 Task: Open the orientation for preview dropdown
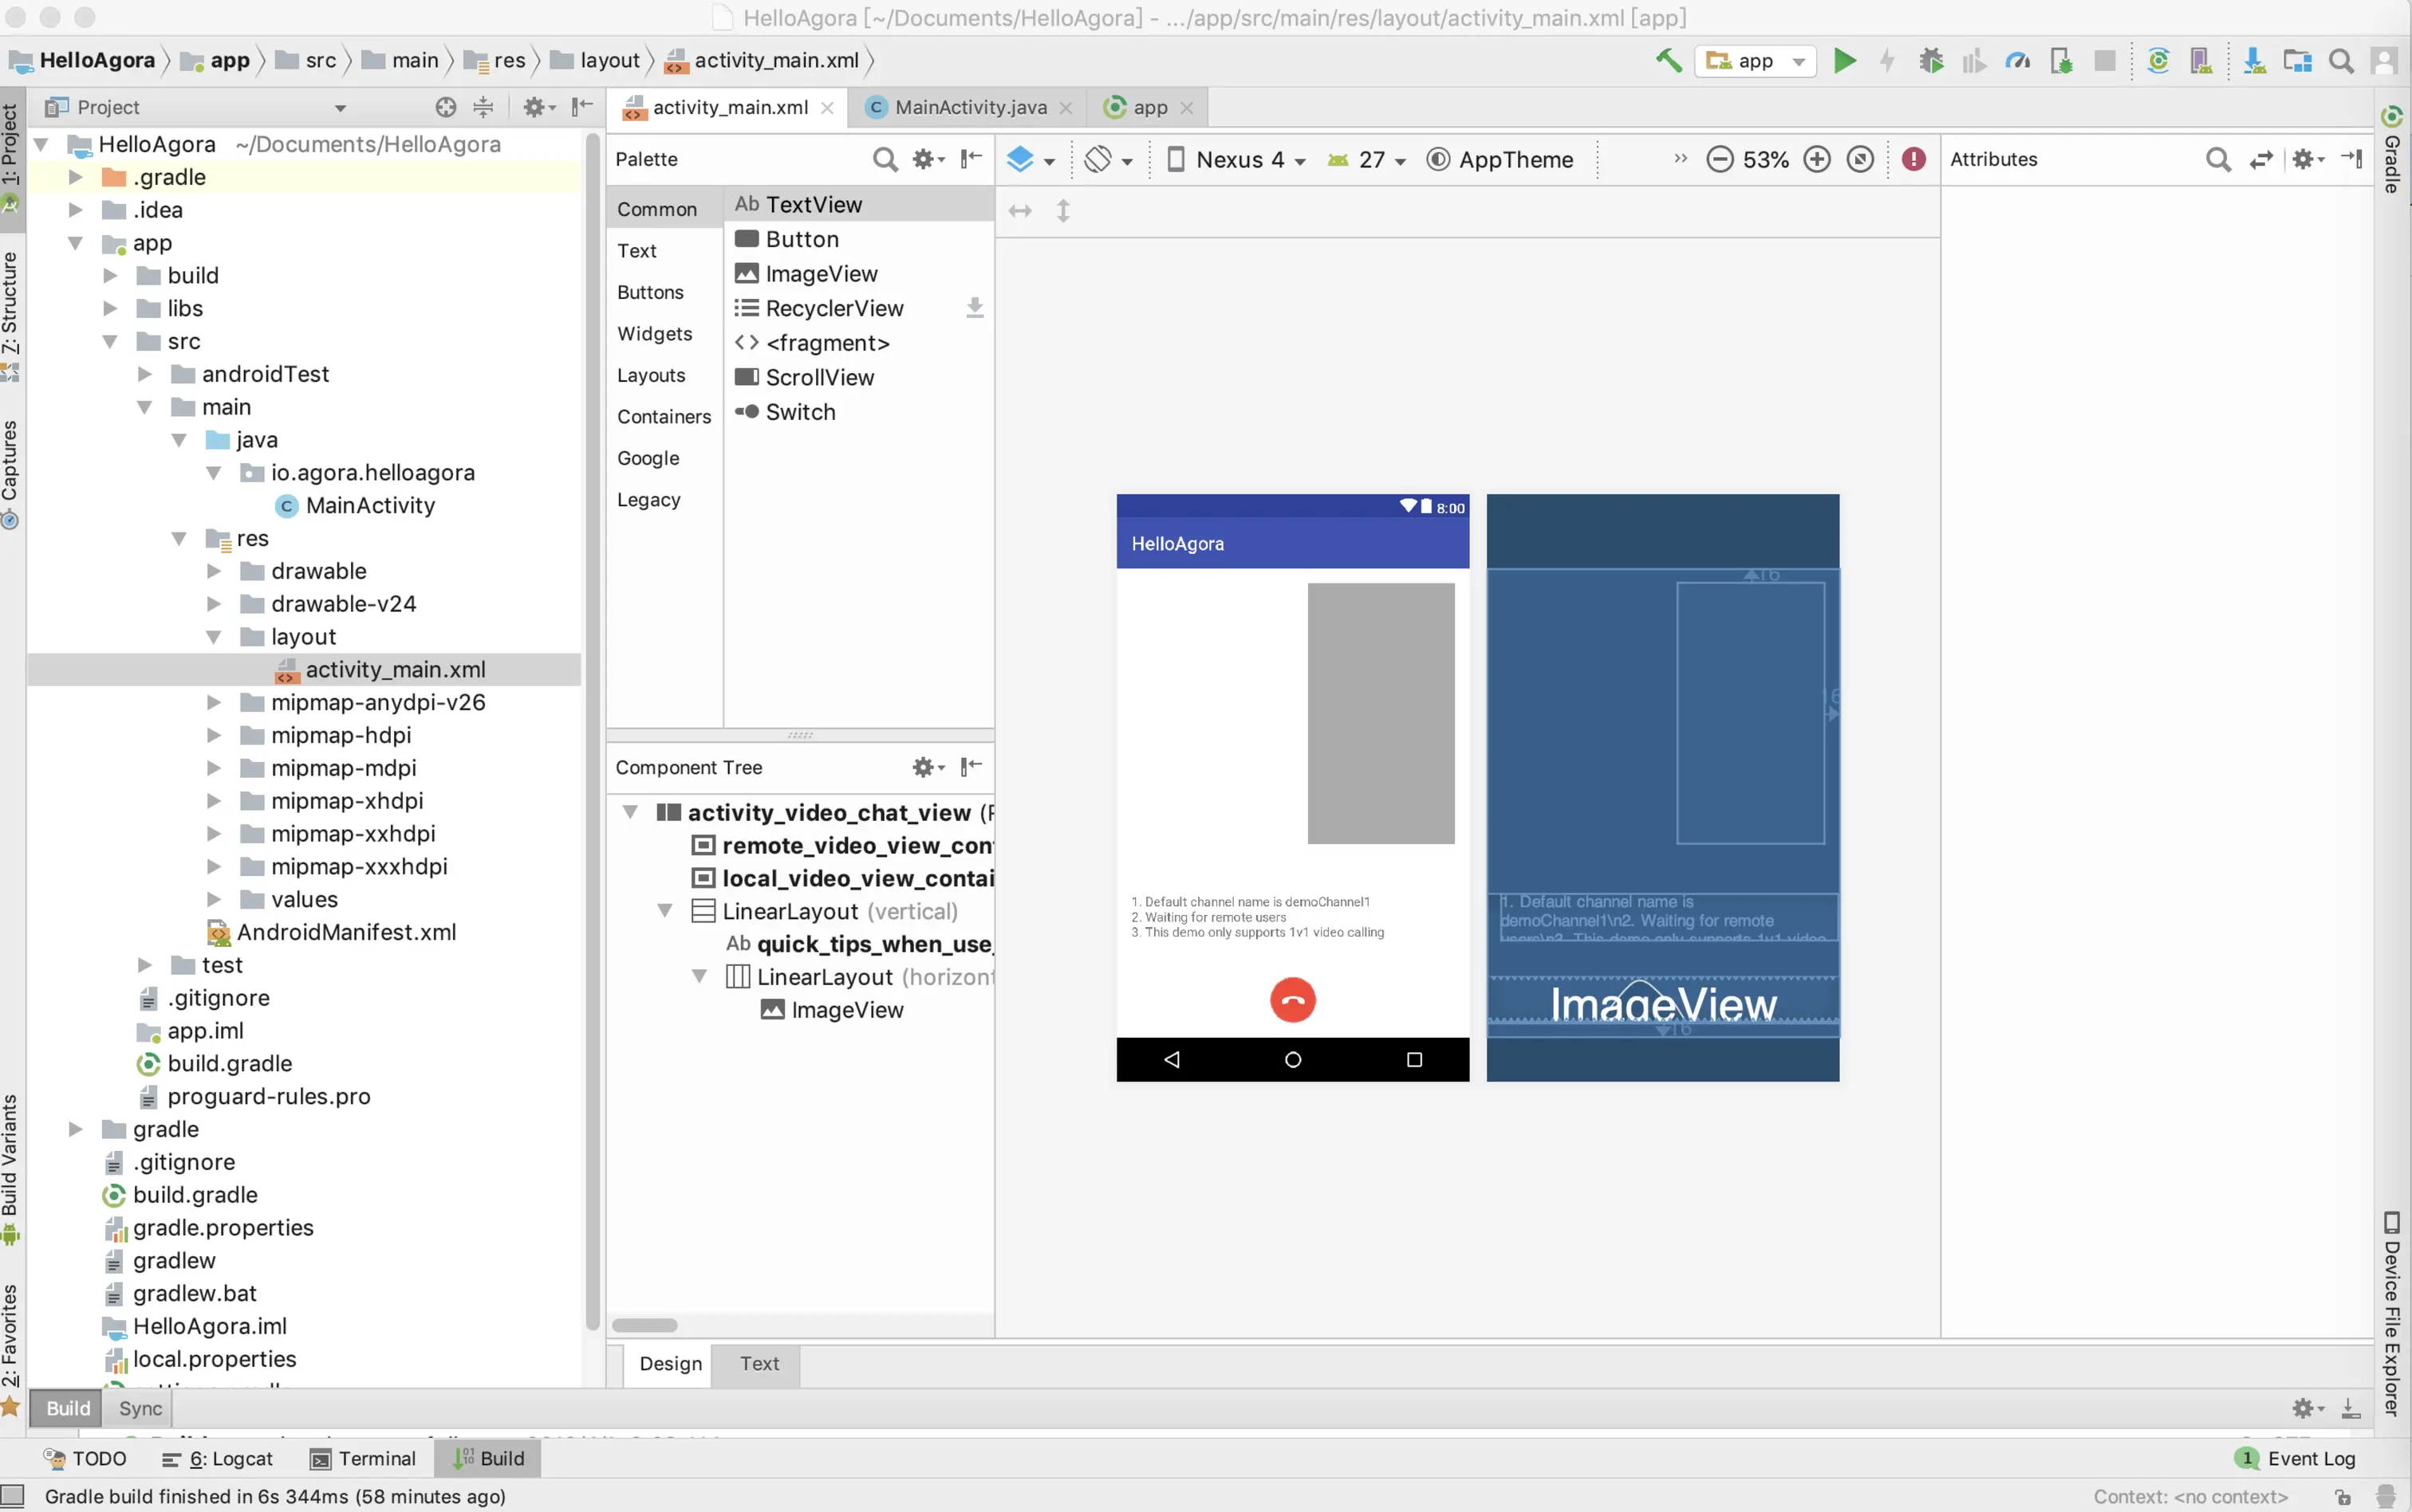tap(1109, 159)
